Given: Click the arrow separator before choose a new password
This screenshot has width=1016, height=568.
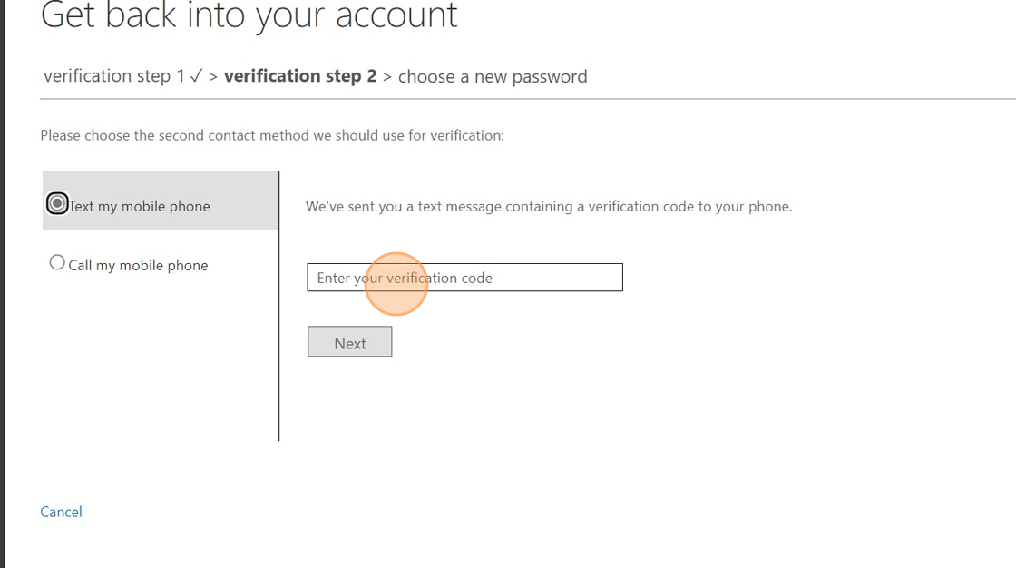Looking at the screenshot, I should 387,77.
